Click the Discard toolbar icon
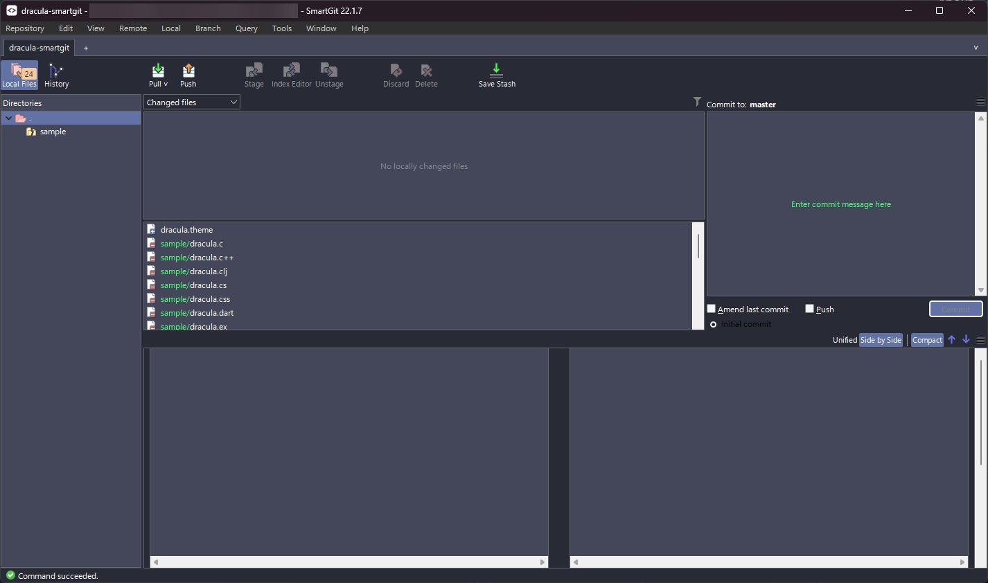Image resolution: width=988 pixels, height=583 pixels. (396, 73)
